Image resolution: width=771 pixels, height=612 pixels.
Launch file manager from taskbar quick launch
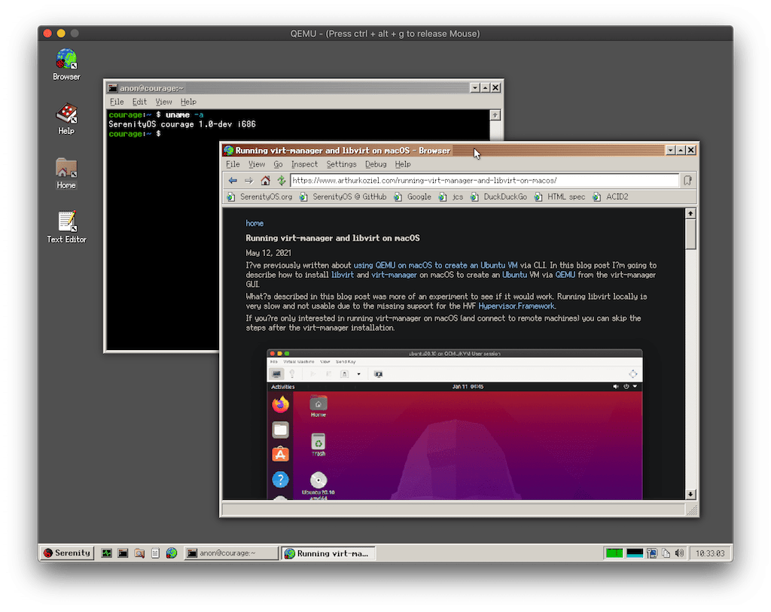tap(139, 553)
